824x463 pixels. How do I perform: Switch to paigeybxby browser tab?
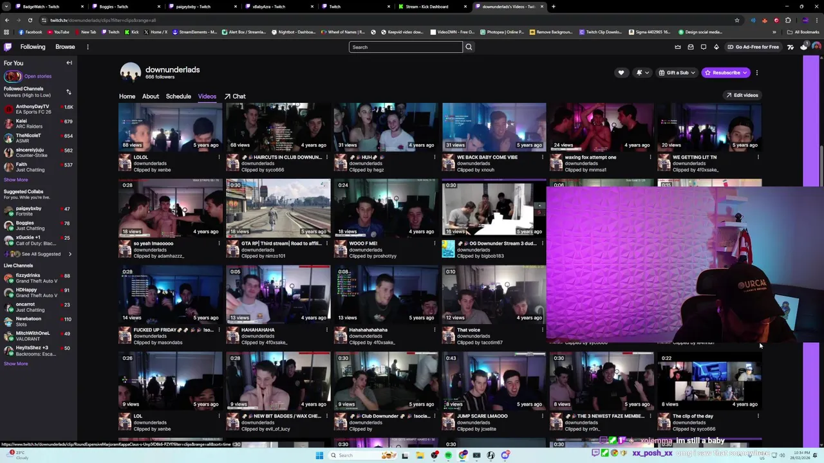[x=202, y=6]
